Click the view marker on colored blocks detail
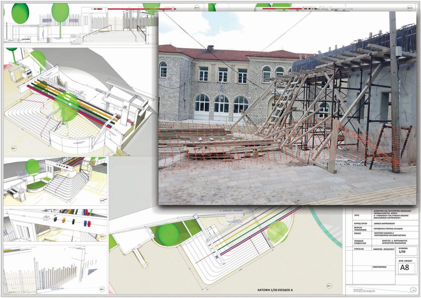The image size is (421, 298). click(x=102, y=237)
